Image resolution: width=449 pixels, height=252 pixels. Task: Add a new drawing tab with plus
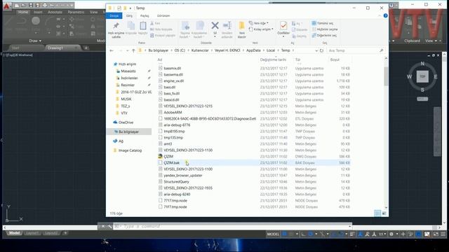tap(86, 48)
